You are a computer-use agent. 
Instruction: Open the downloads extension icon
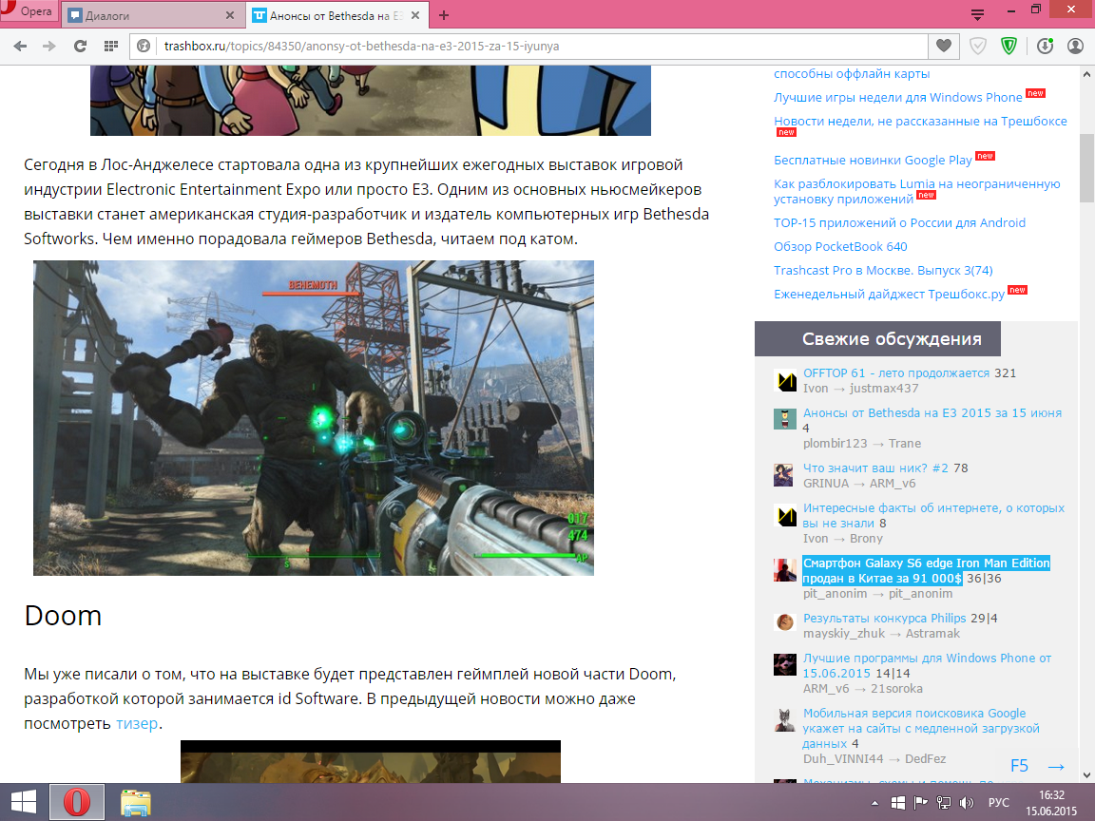pyautogui.click(x=1045, y=46)
